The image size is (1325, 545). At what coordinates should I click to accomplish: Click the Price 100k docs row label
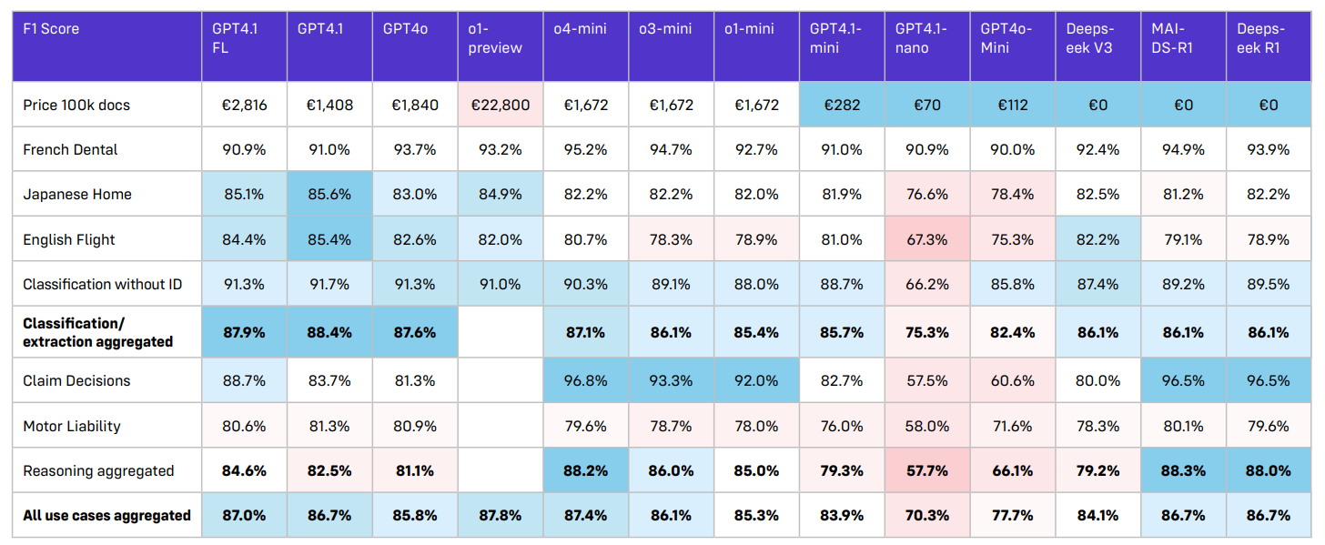[76, 105]
